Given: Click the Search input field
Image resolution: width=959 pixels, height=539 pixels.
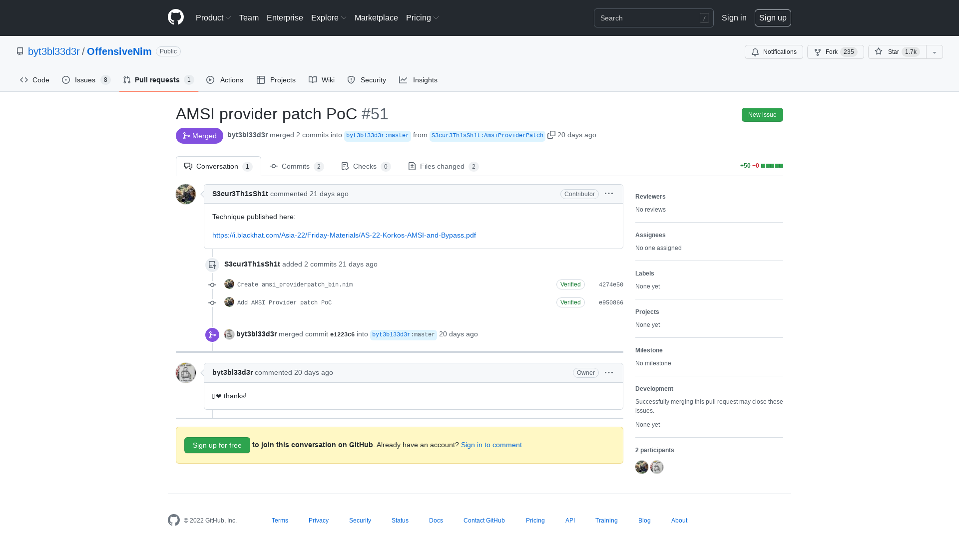Looking at the screenshot, I should click(x=653, y=18).
